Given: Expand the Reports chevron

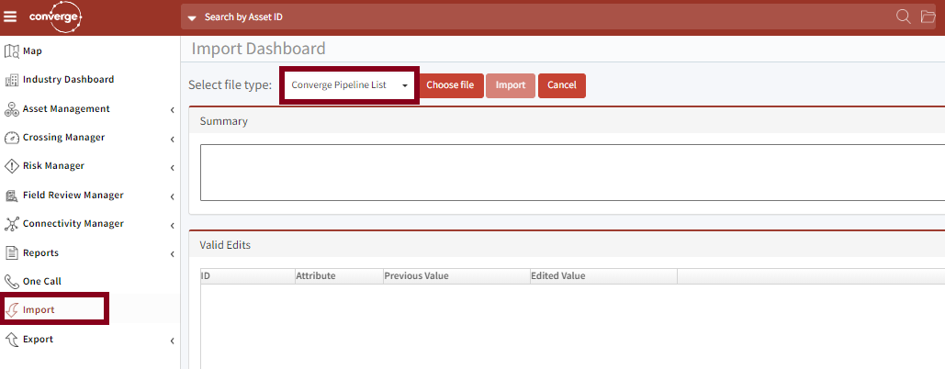Looking at the screenshot, I should pyautogui.click(x=172, y=254).
